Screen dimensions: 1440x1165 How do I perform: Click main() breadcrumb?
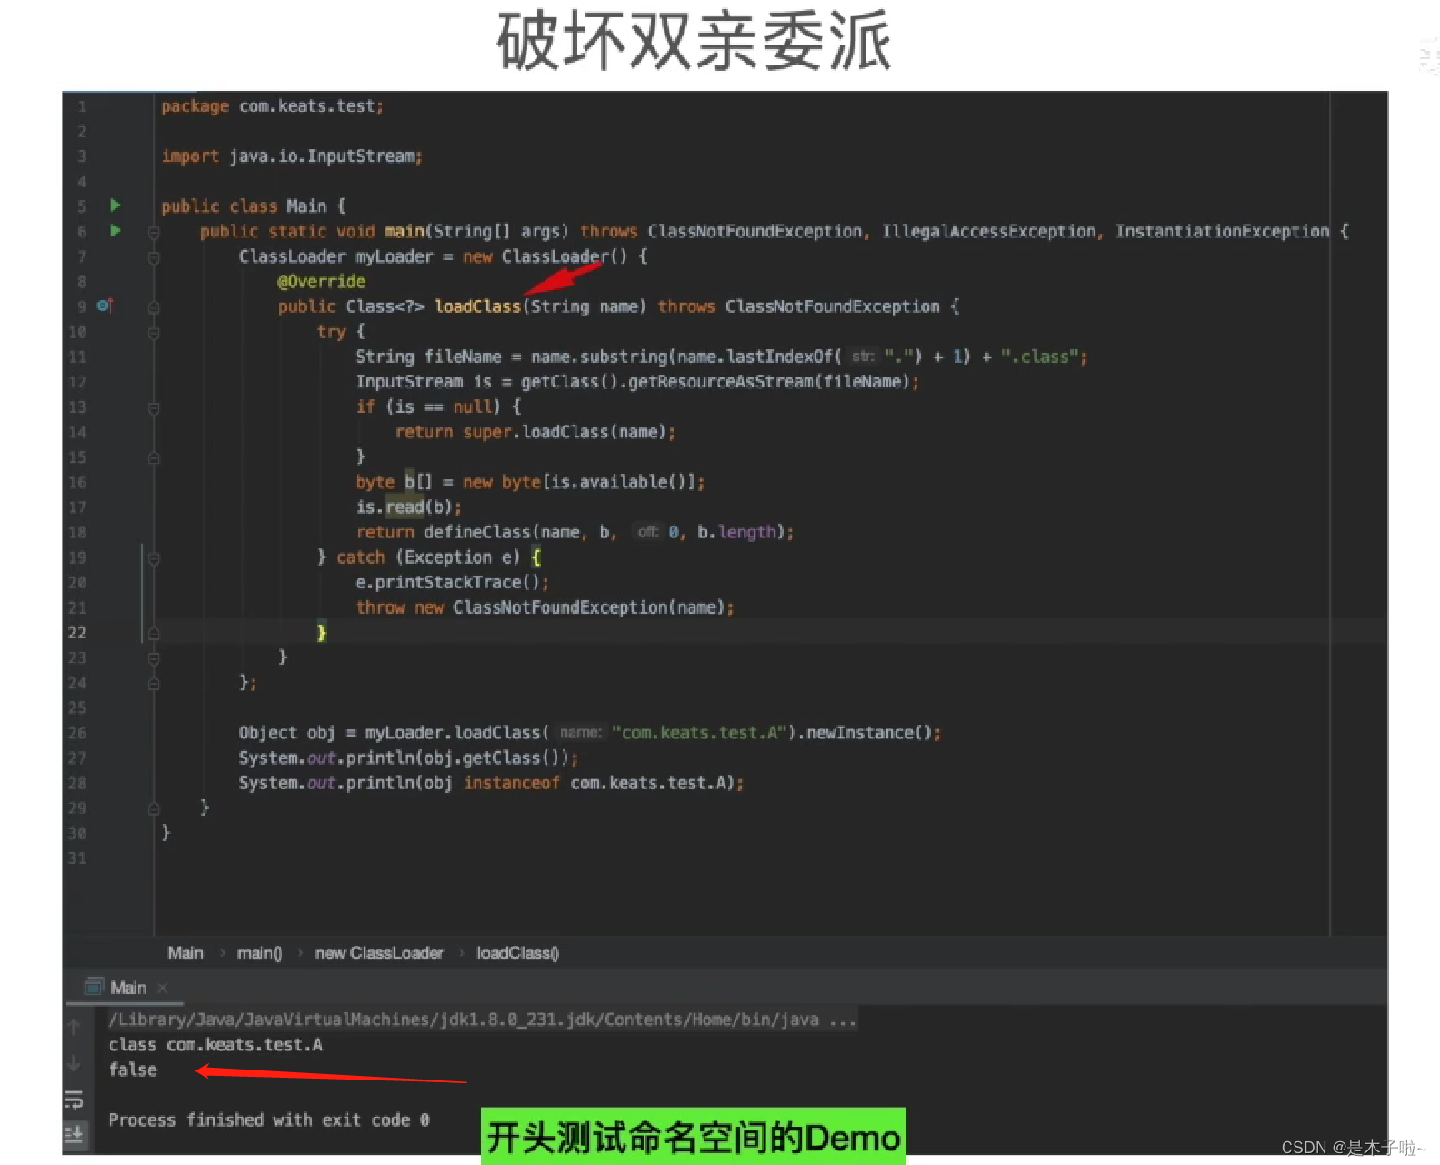pyautogui.click(x=260, y=953)
